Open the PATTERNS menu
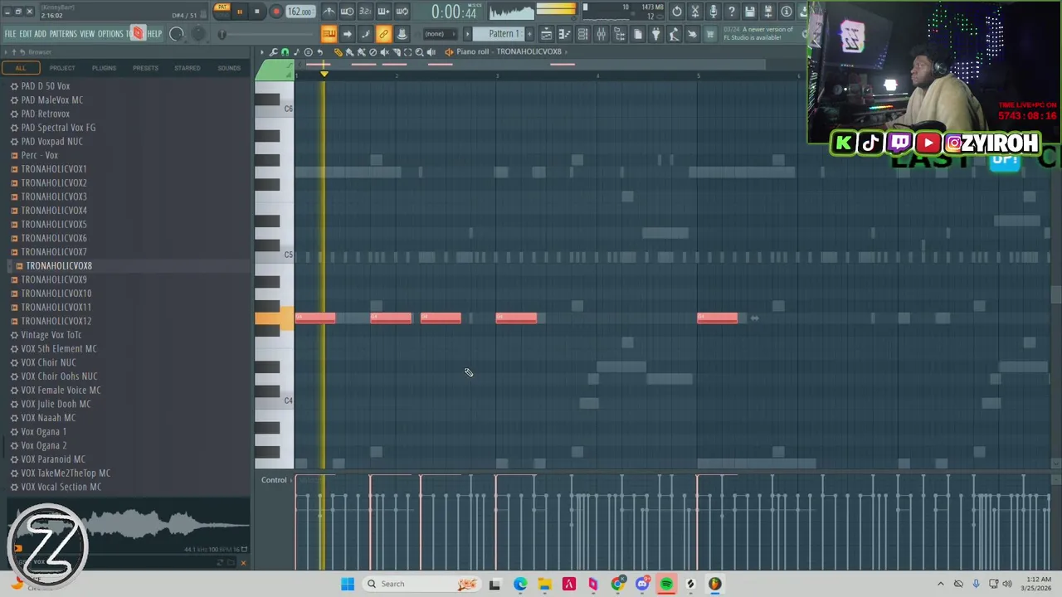 (63, 34)
